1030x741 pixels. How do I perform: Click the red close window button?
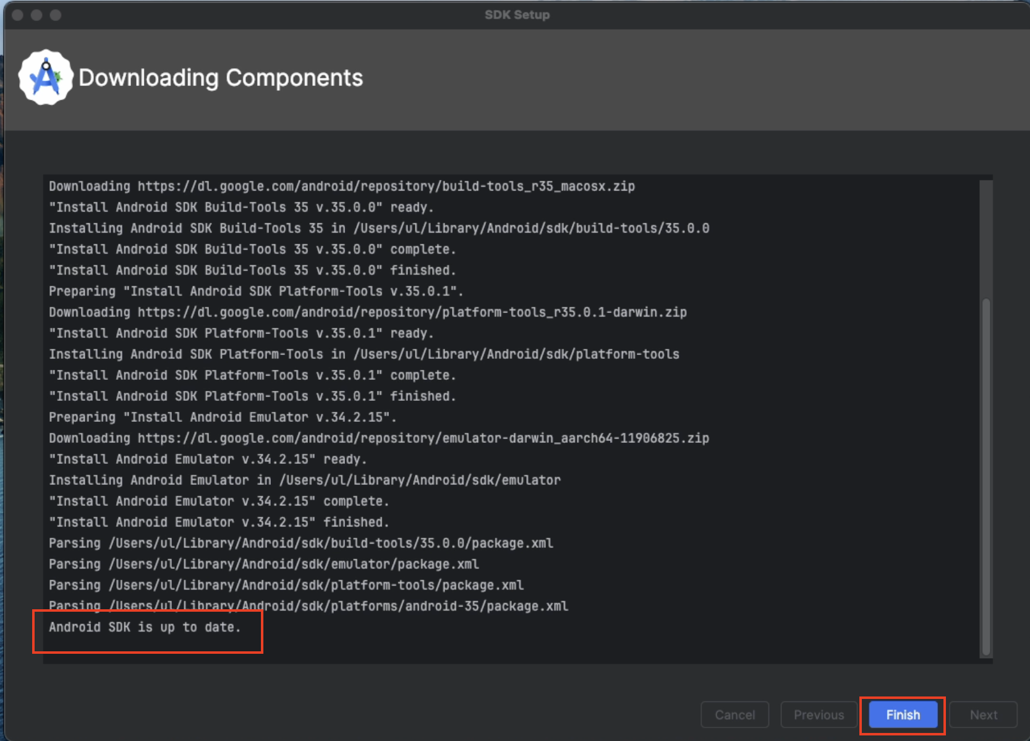17,15
